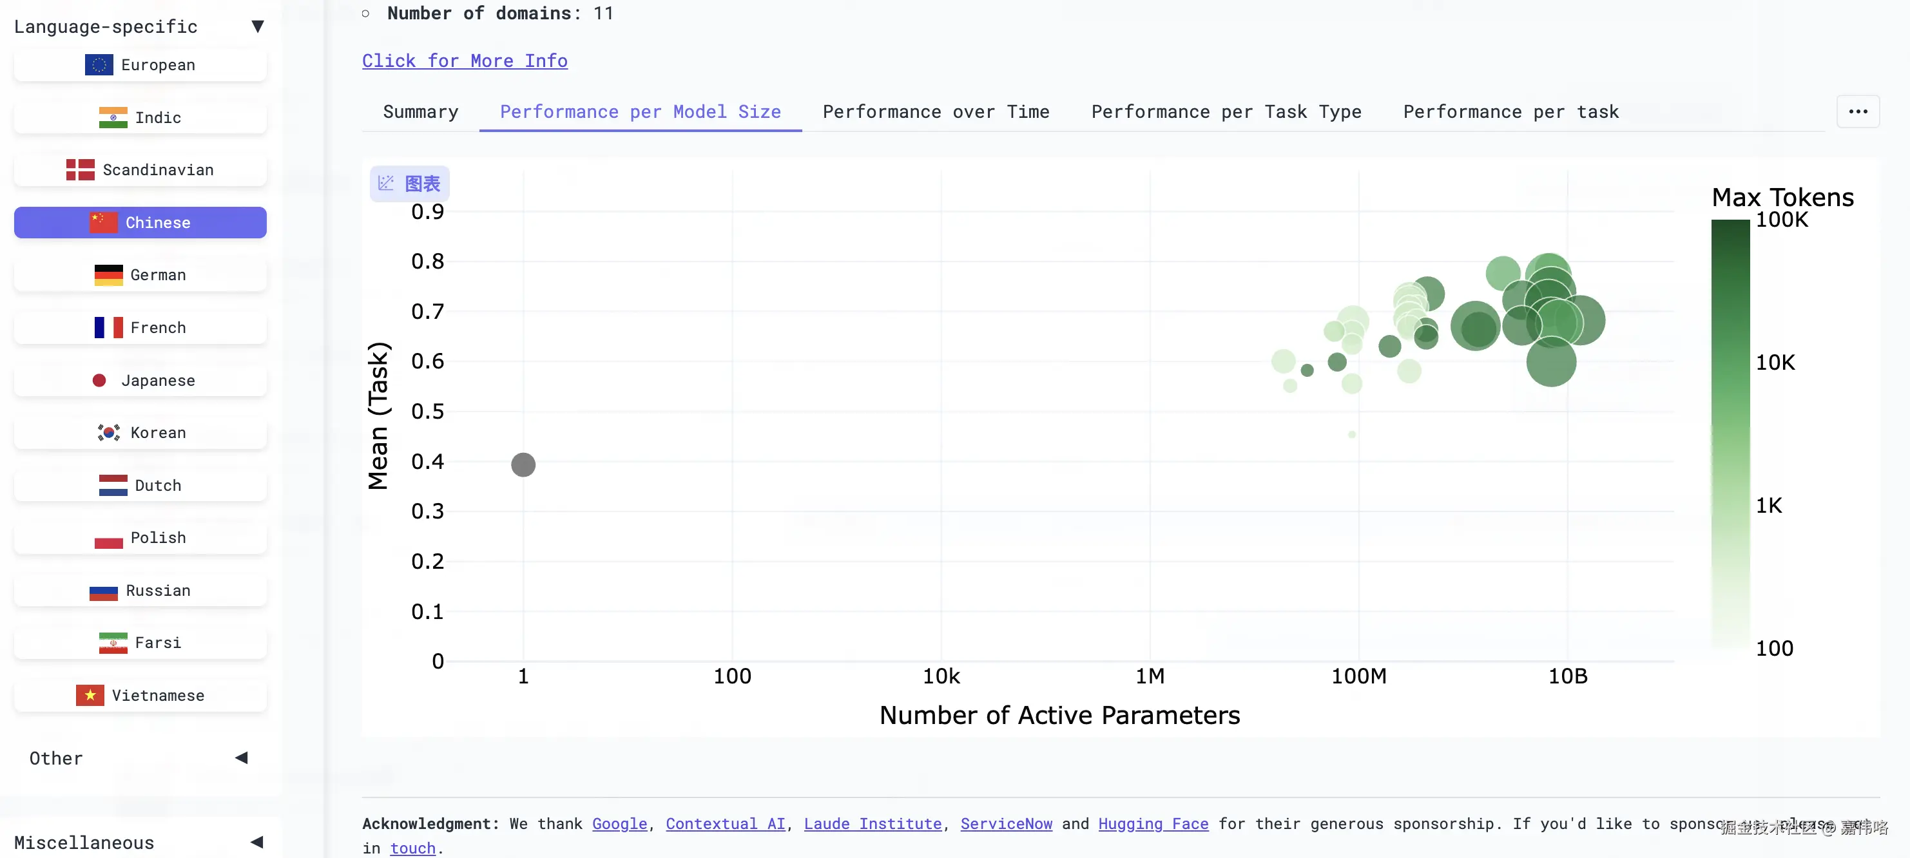Click the gray data point near 0.4

pyautogui.click(x=523, y=464)
